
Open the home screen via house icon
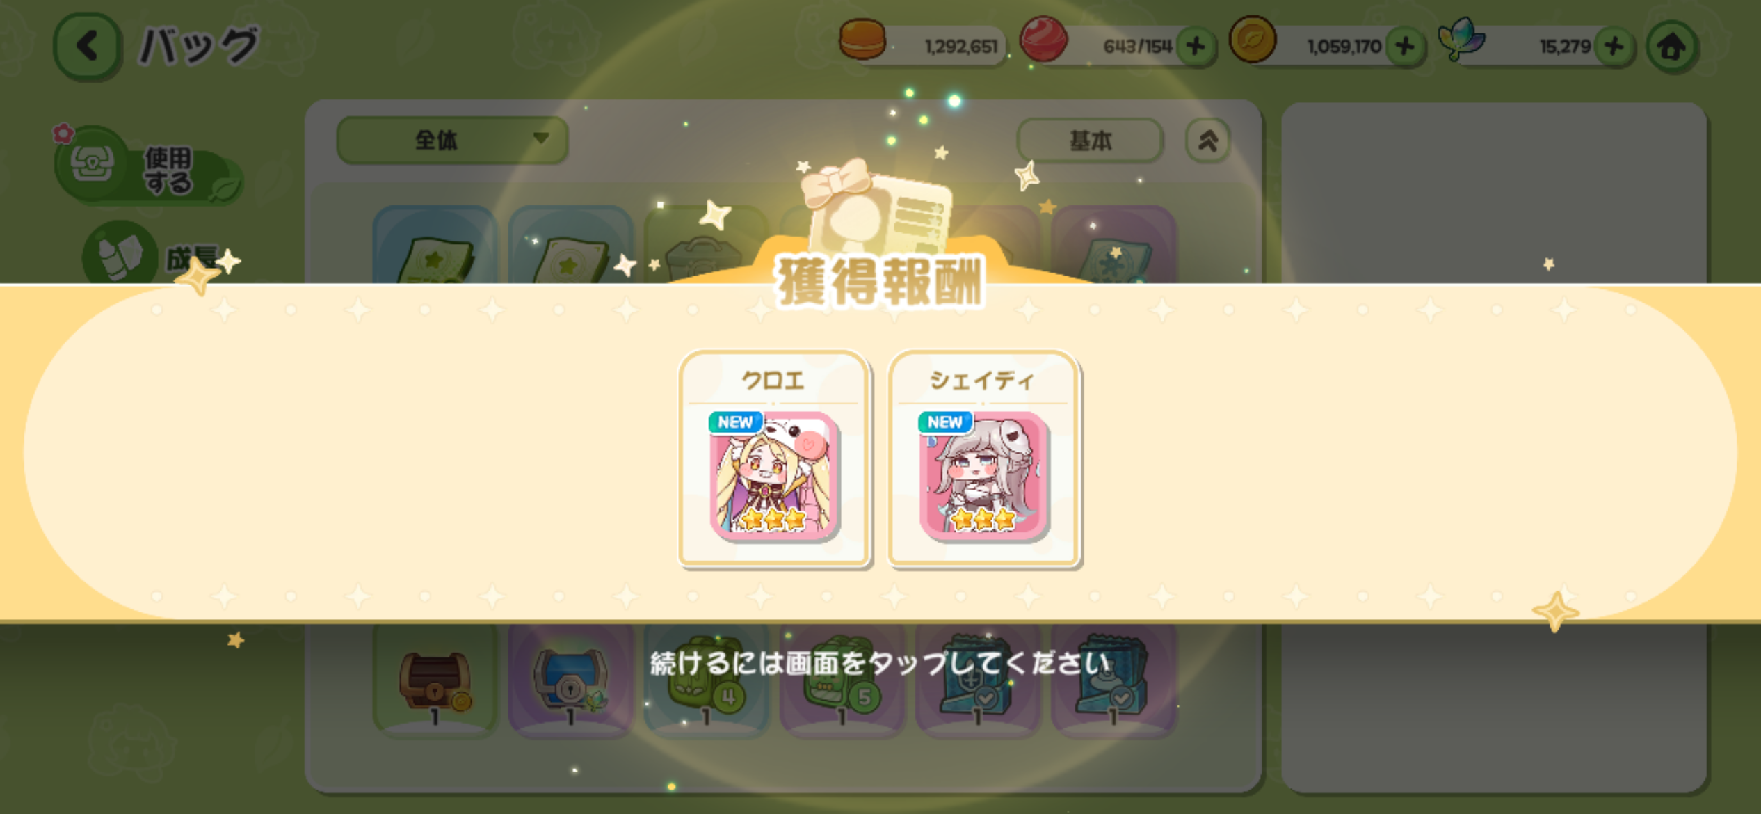pyautogui.click(x=1672, y=47)
